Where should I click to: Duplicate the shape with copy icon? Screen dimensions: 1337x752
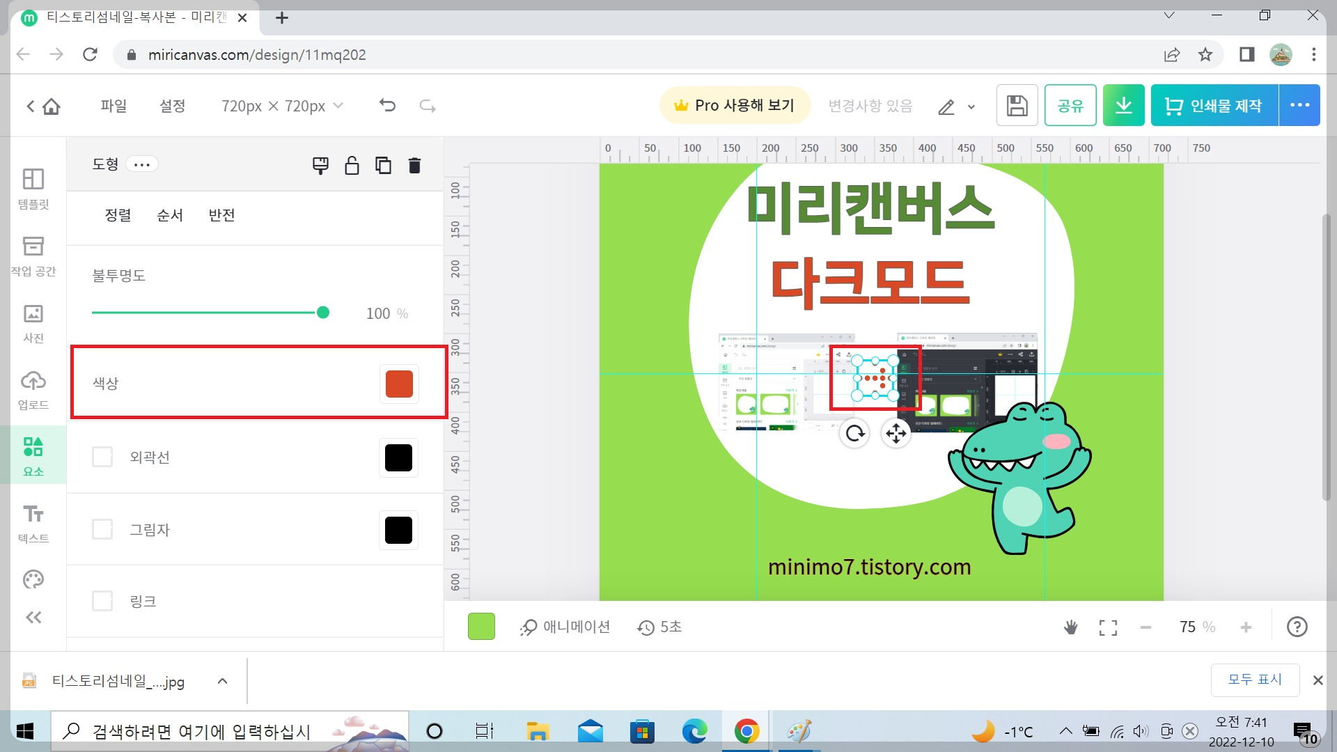[383, 165]
